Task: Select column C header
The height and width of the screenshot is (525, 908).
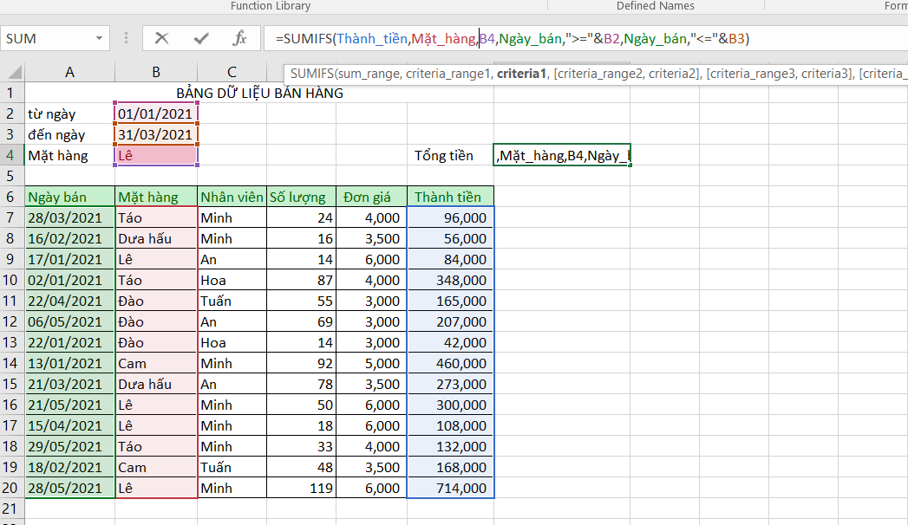Action: 232,72
